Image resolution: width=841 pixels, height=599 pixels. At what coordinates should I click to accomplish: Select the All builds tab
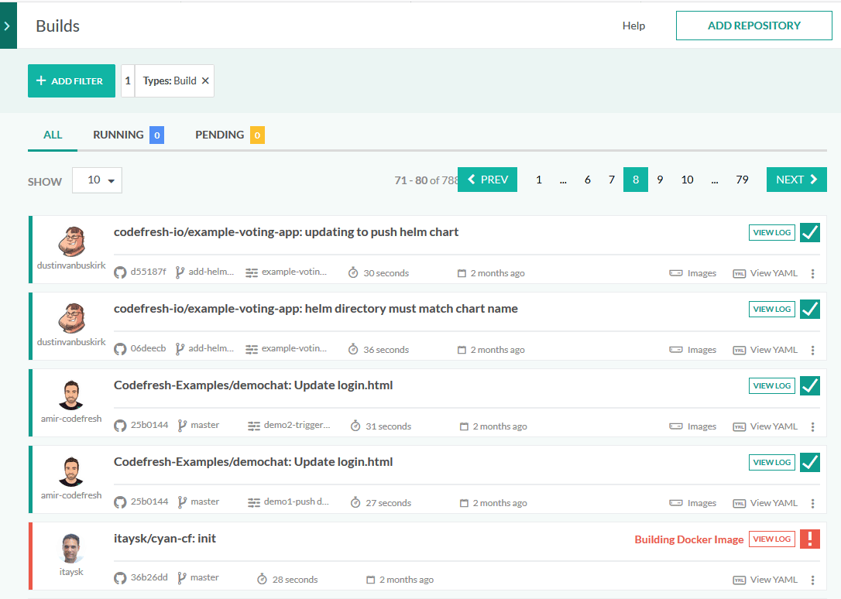pos(53,135)
